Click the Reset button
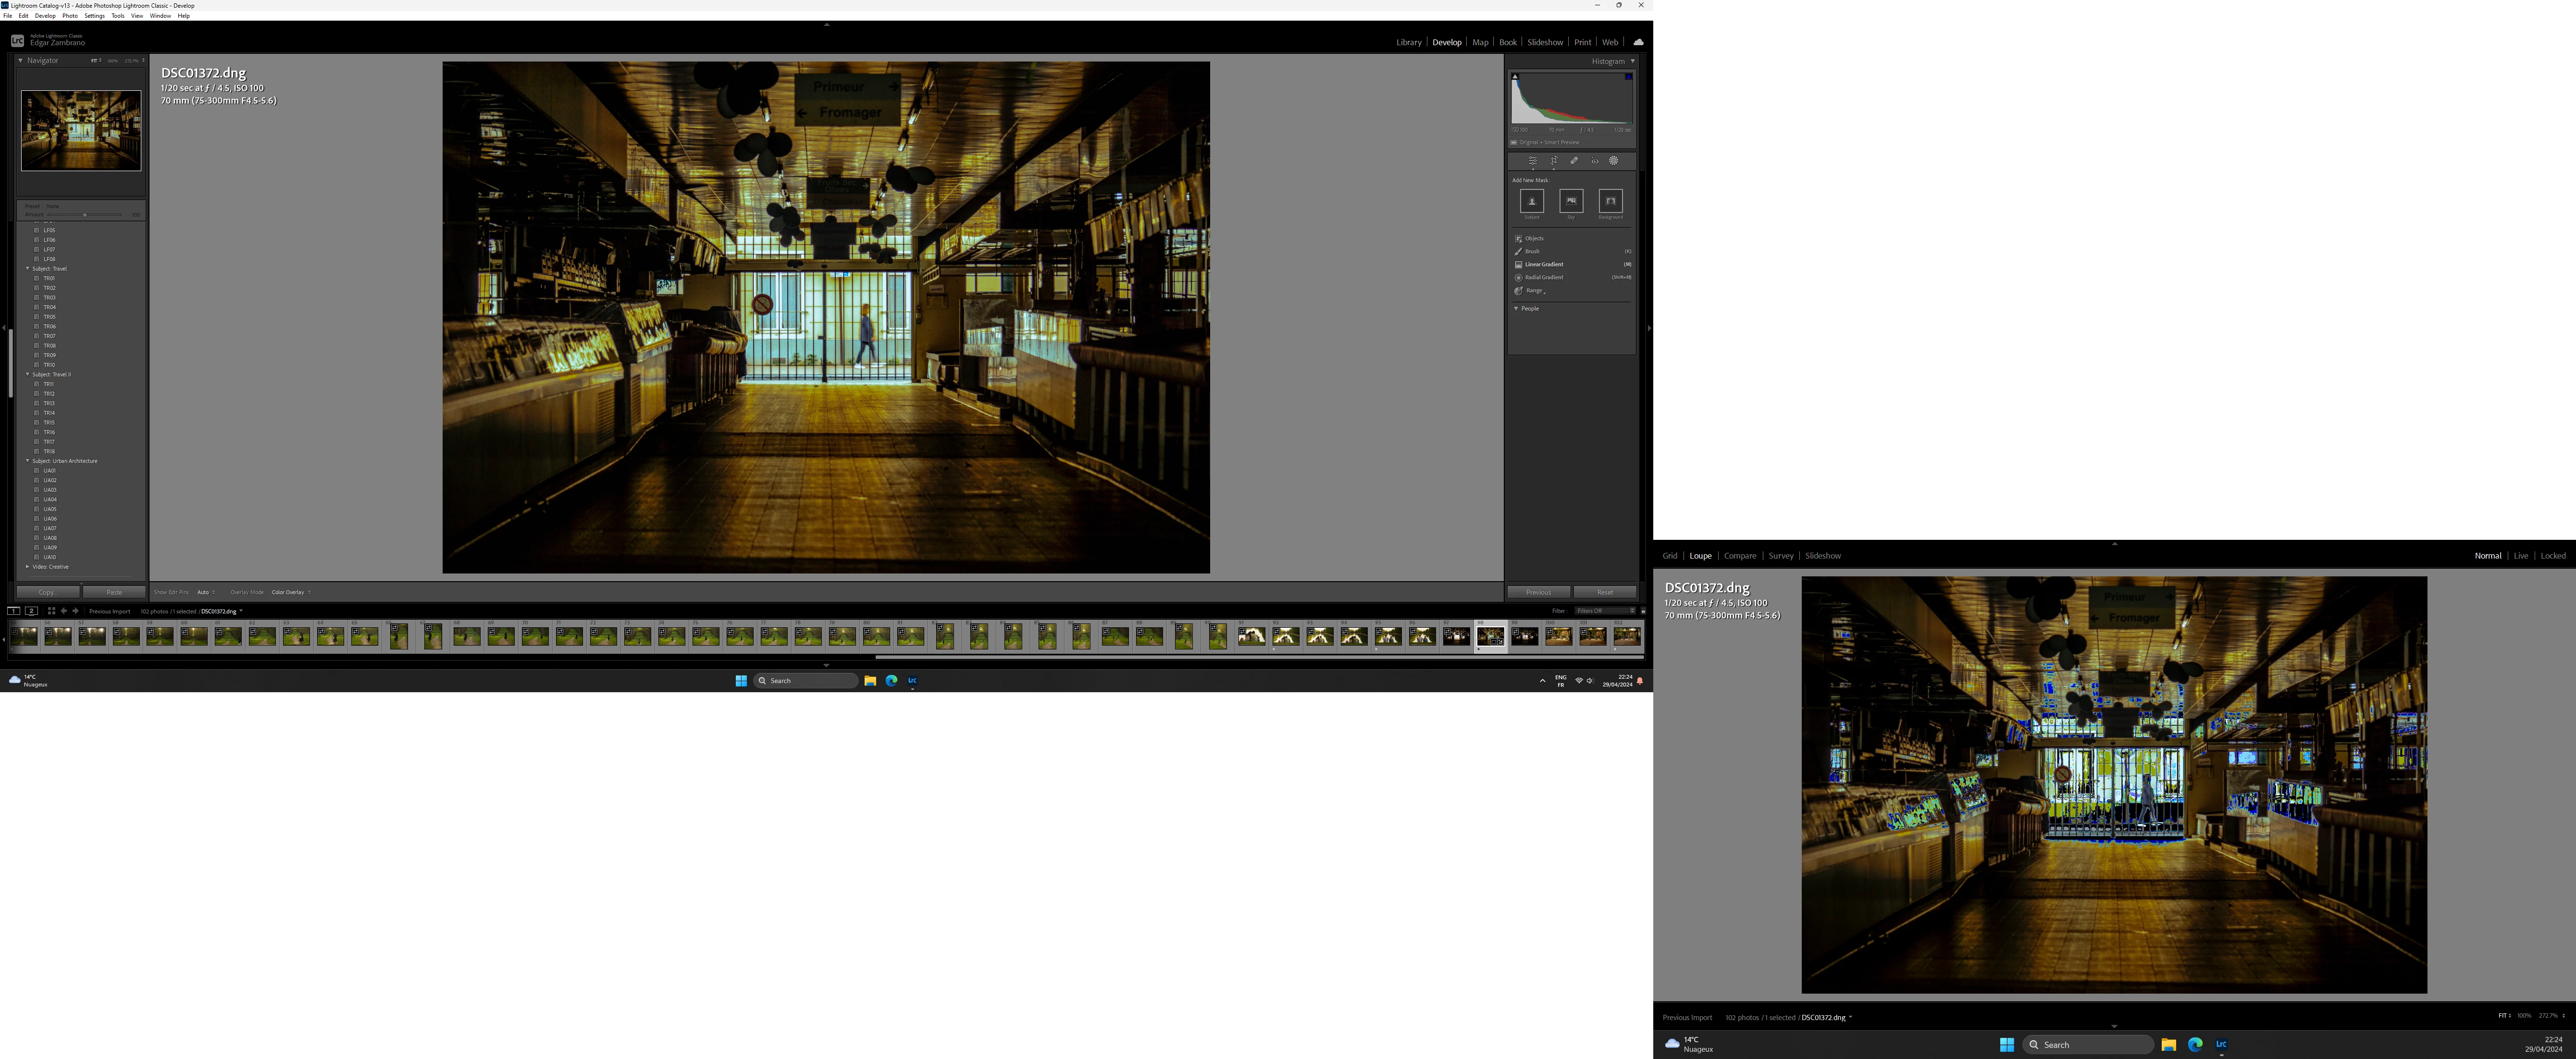This screenshot has height=1059, width=2576. click(1604, 592)
